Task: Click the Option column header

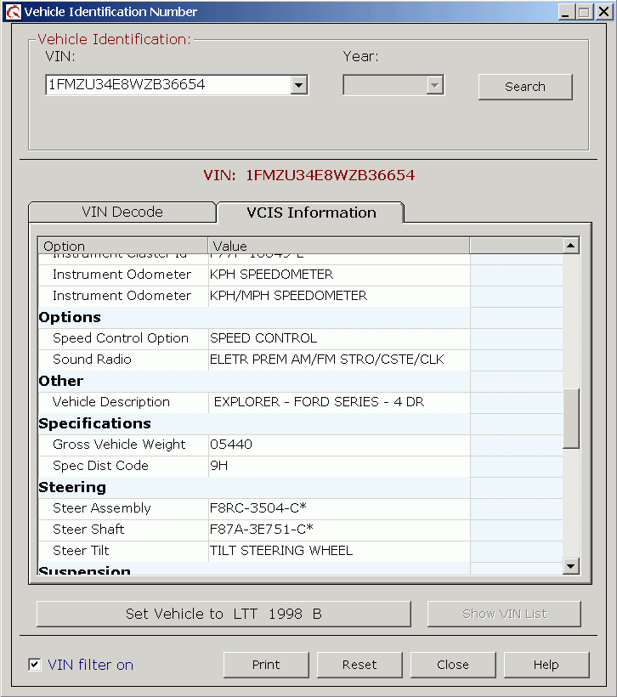Action: tap(123, 246)
